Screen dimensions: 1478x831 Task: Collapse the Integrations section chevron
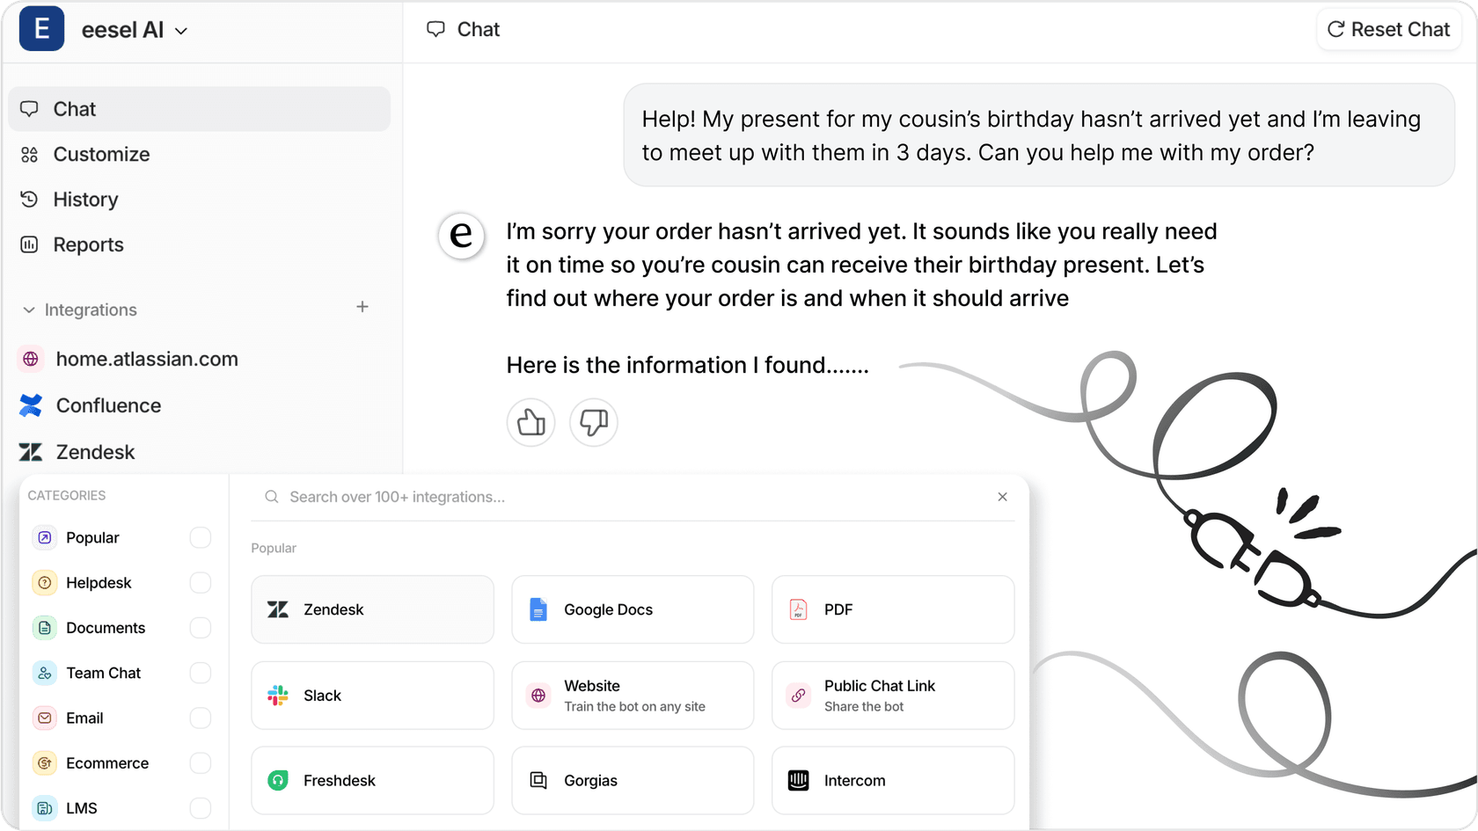pos(29,310)
